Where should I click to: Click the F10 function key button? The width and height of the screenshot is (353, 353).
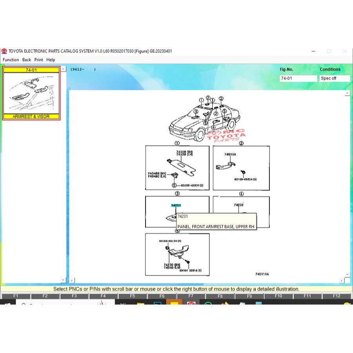click(x=278, y=296)
